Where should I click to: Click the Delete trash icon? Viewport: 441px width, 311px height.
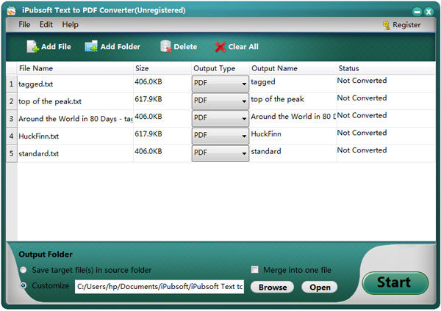tap(165, 47)
